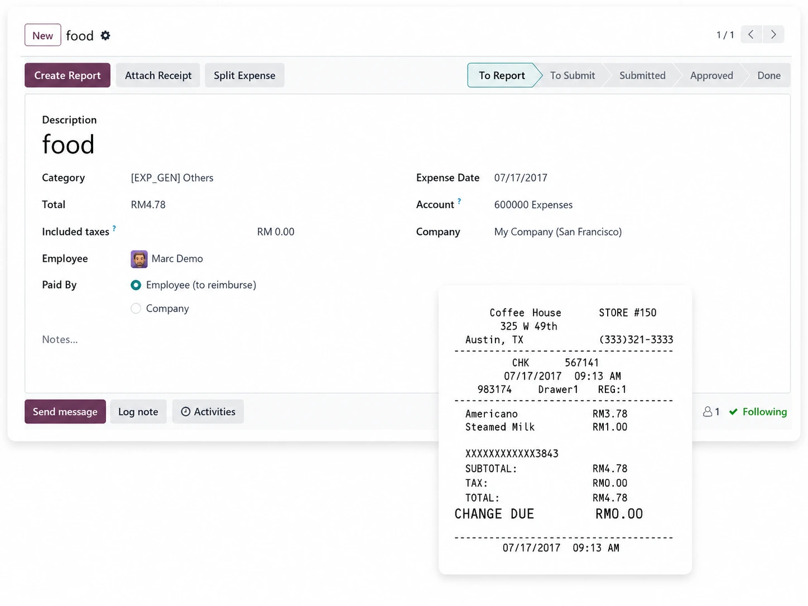The image size is (808, 606).
Task: Click the Expense Date field 07/17/2017
Action: click(521, 178)
